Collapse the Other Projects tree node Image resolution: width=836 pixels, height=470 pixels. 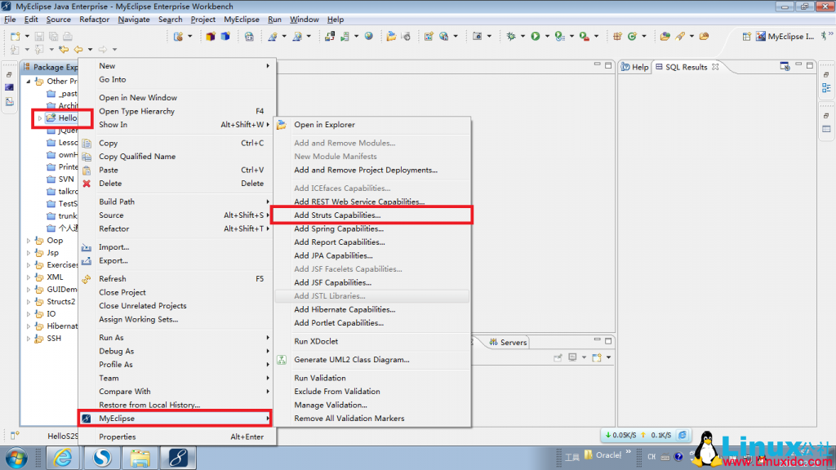(29, 81)
